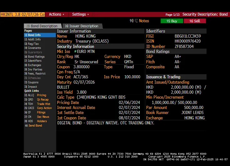Click the Send Bond link

coord(33,126)
